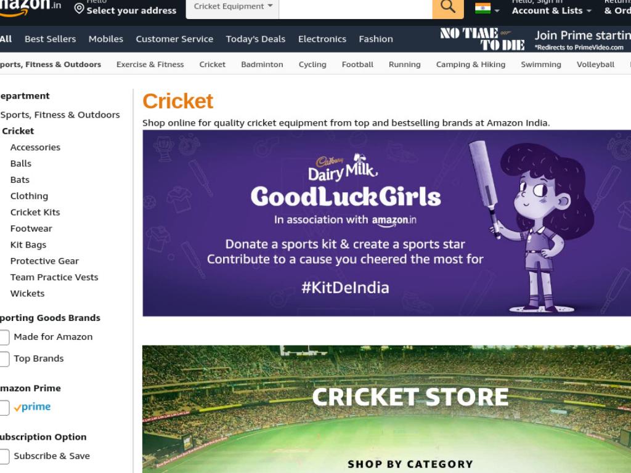Click the search text input field
Screen dimensions: 631x473
pos(356,8)
